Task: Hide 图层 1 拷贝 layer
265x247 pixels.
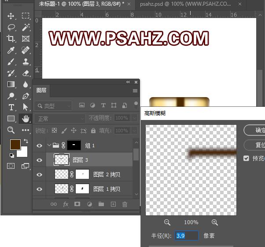Action: (39, 189)
